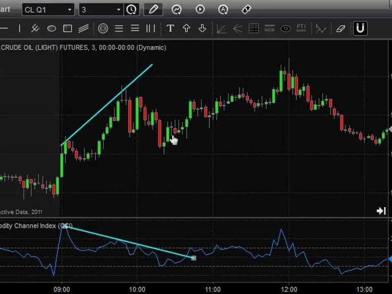Select the parallel channel lines tool
Viewport: 392px width, 294px height.
[83, 29]
